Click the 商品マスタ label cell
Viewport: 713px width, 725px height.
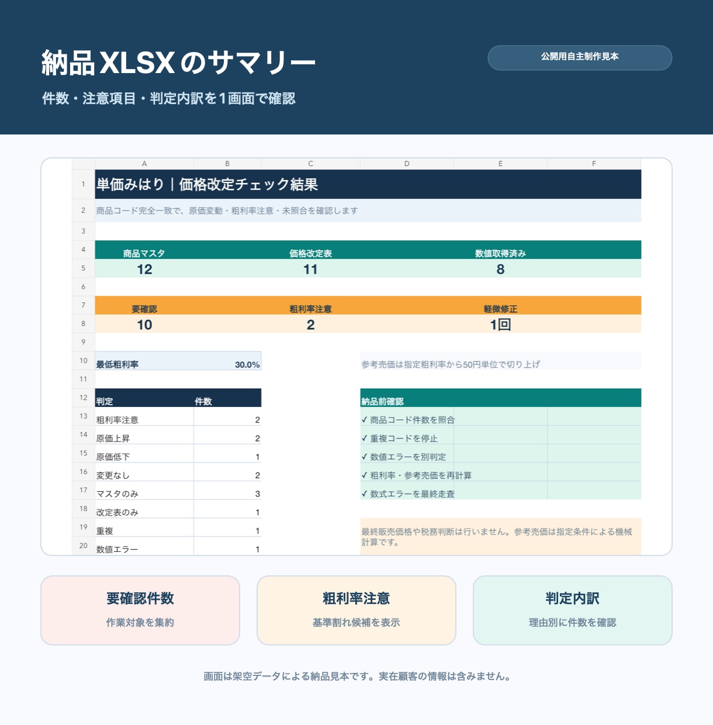(144, 253)
